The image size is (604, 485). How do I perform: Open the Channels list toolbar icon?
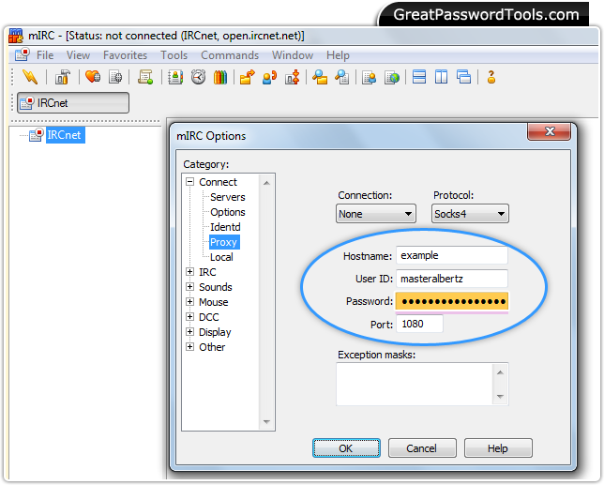(115, 77)
